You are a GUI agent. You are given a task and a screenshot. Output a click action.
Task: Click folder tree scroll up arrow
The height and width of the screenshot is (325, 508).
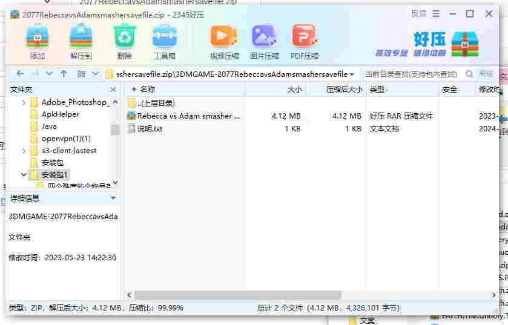(x=115, y=102)
